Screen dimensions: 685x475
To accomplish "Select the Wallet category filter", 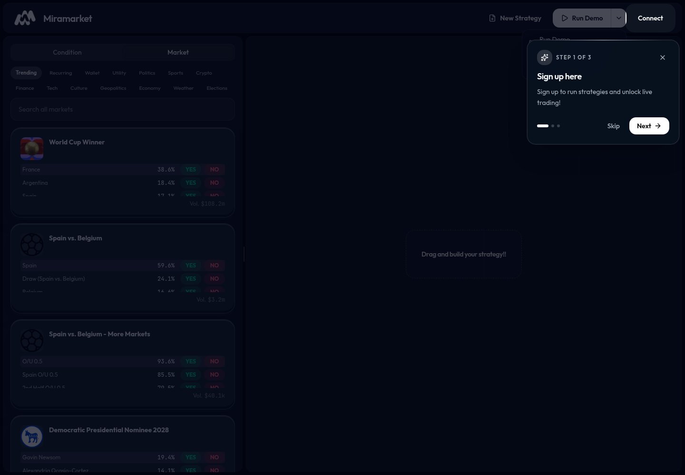I will tap(92, 73).
